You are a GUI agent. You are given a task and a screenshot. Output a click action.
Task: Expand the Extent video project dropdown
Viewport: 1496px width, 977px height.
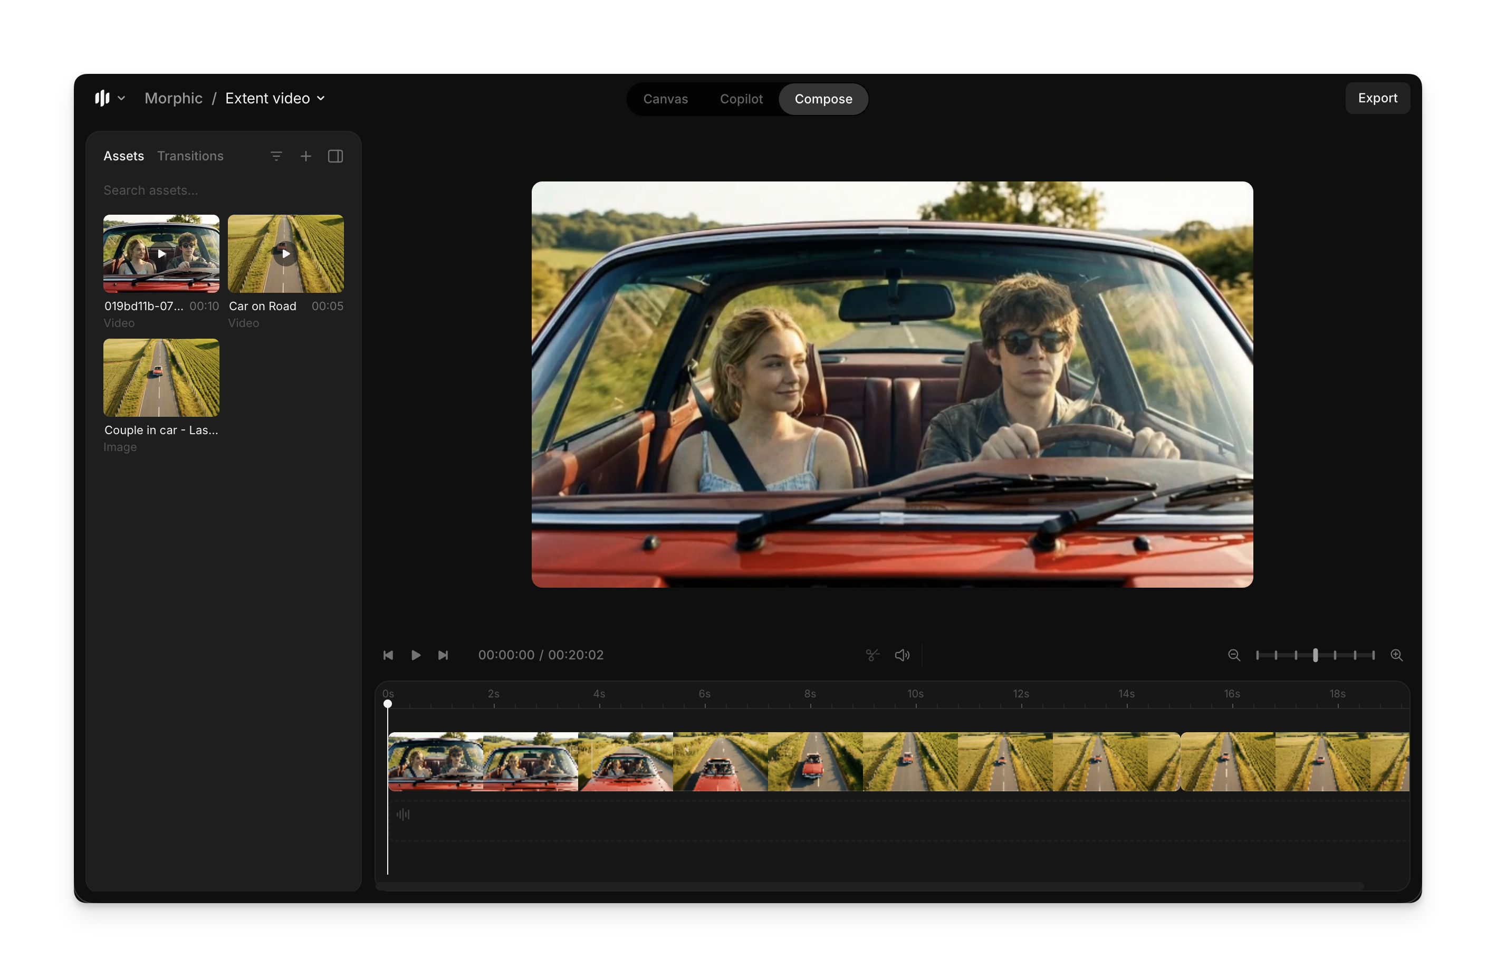[x=275, y=98]
